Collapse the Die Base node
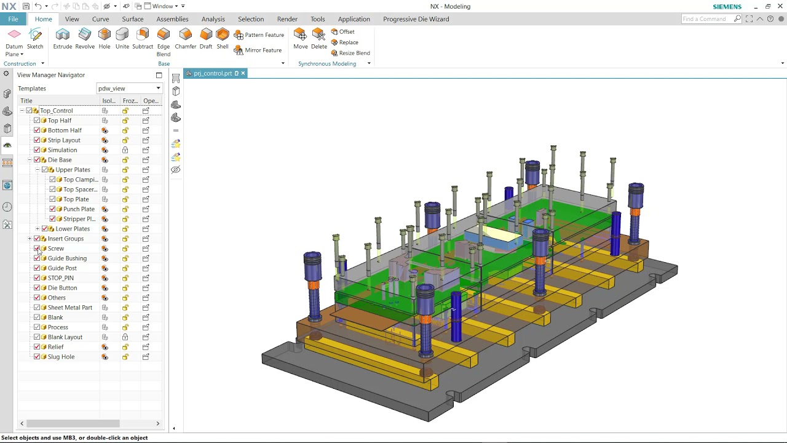The height and width of the screenshot is (443, 787). tap(30, 160)
